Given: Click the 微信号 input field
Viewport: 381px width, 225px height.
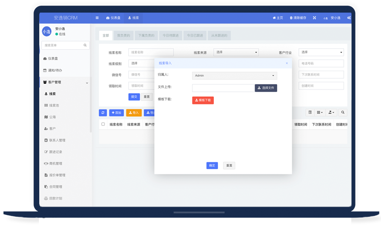Looking at the screenshot, I should (x=141, y=75).
